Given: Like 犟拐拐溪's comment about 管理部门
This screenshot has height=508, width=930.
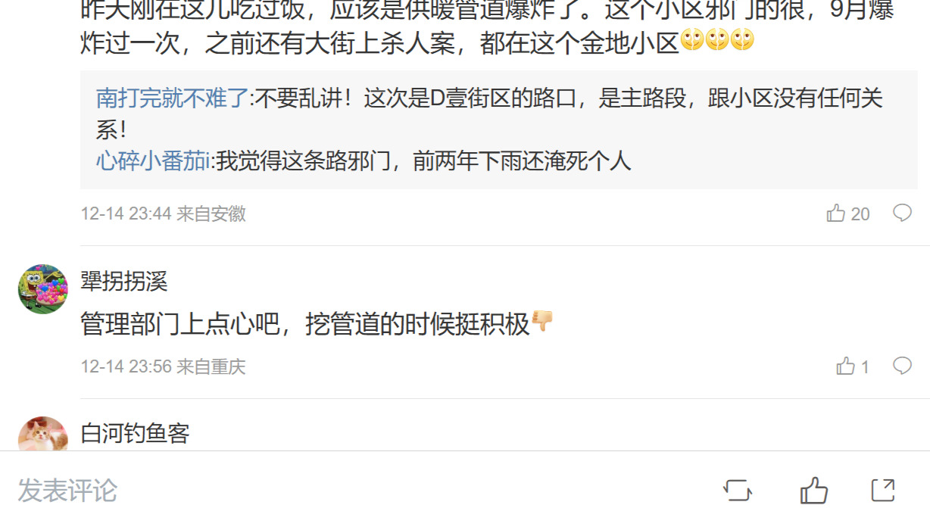Looking at the screenshot, I should 846,366.
